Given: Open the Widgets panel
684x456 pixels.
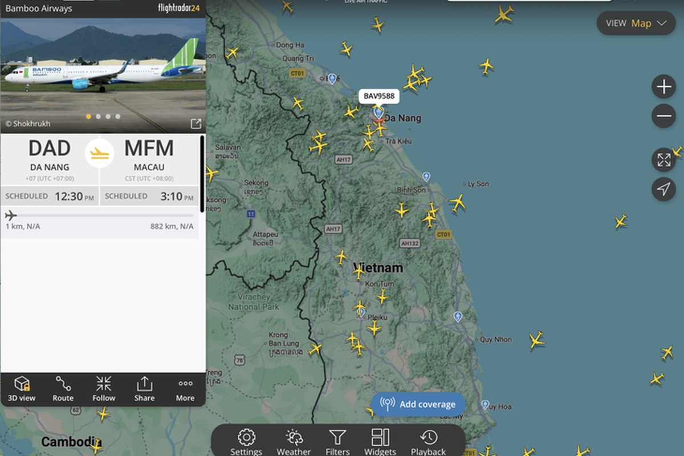Looking at the screenshot, I should point(380,442).
